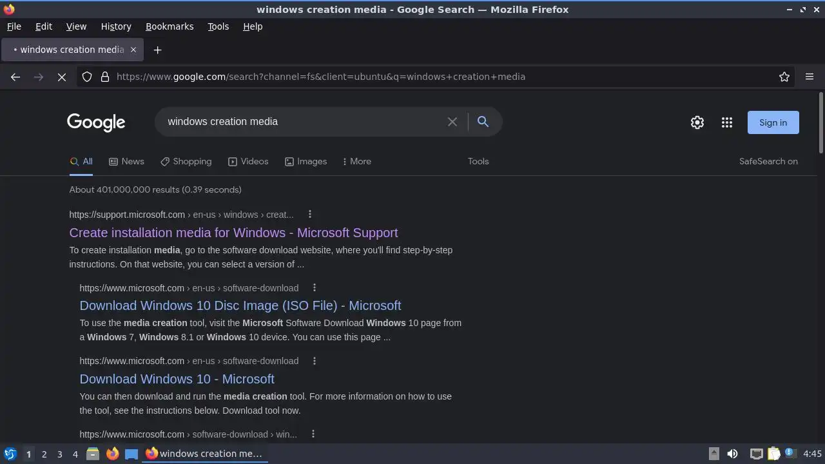Run search with the magnifying glass button

point(483,121)
